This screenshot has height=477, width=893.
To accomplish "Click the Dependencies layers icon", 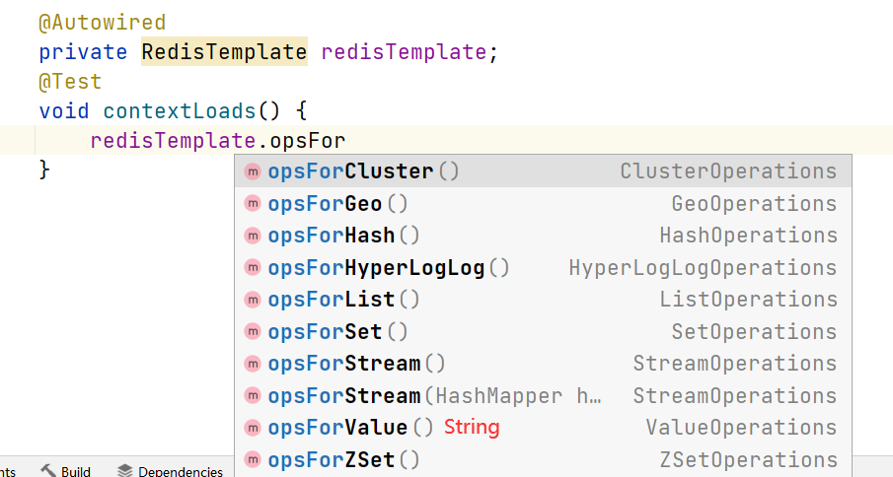I will point(124,471).
